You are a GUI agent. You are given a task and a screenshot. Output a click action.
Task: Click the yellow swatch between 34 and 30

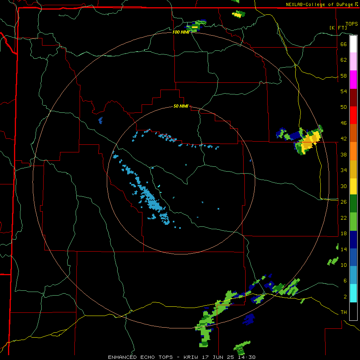tap(353, 186)
